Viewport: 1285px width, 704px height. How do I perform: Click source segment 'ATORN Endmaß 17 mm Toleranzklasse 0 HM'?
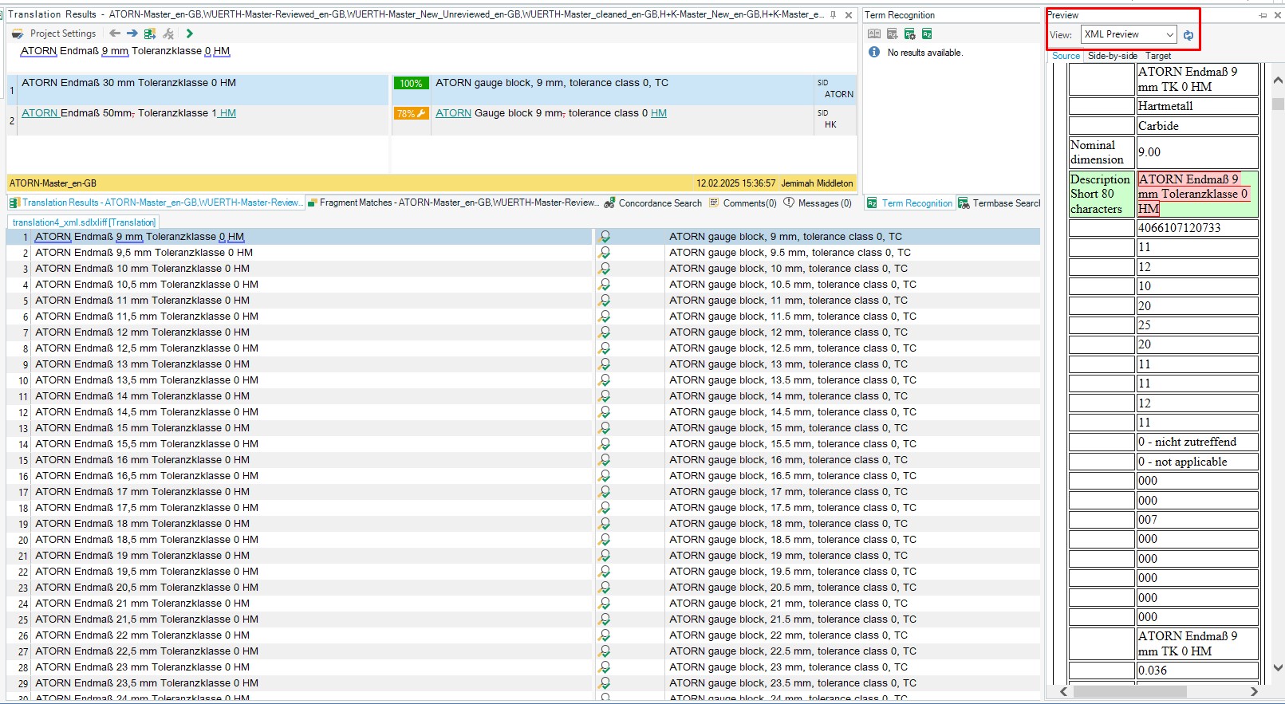tap(142, 492)
